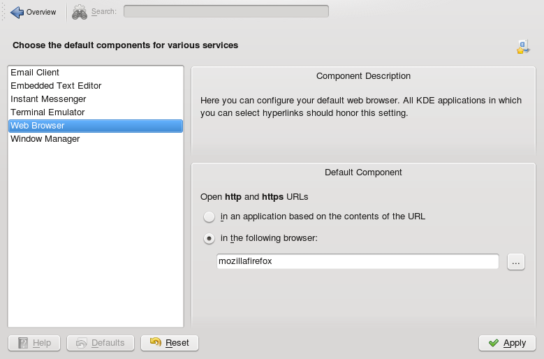Click the green checkmark on Apply
The height and width of the screenshot is (359, 544).
point(494,343)
